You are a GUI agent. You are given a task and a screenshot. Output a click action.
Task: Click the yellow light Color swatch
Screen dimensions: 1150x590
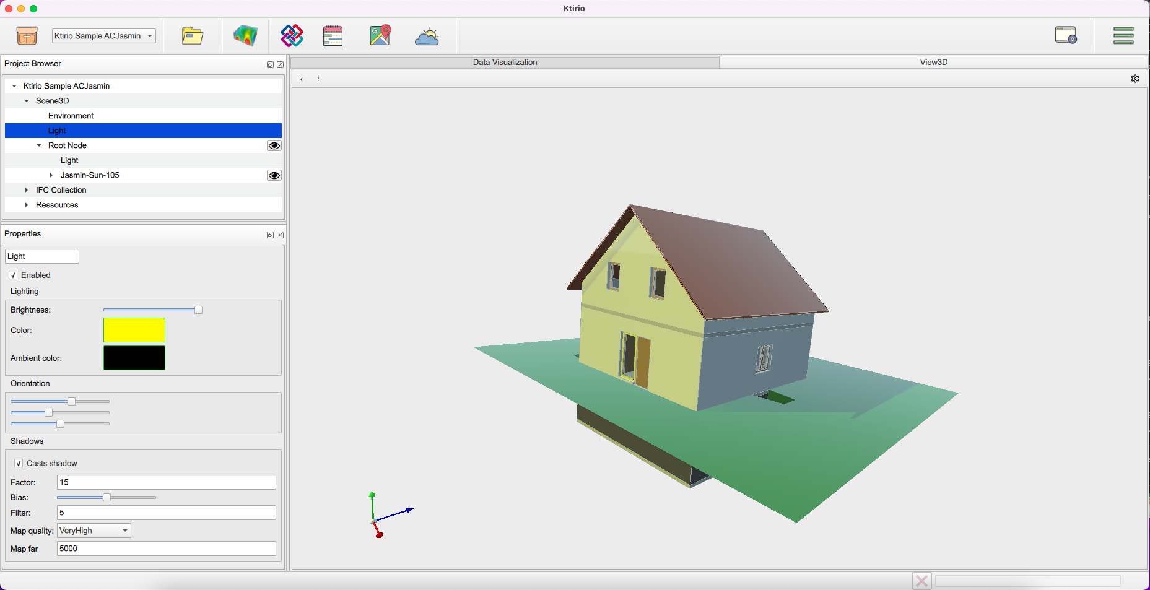tap(134, 330)
